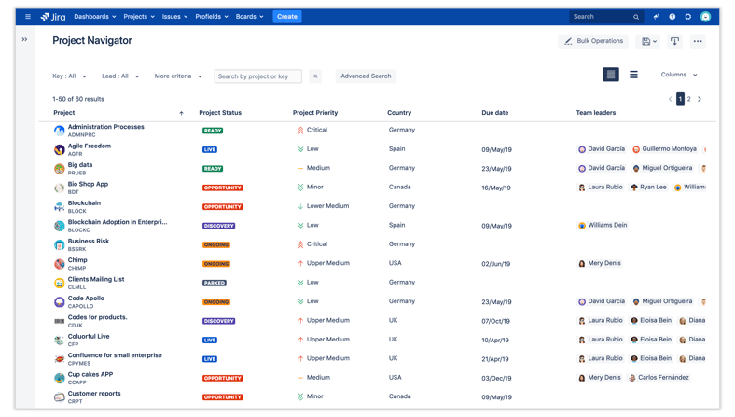Image resolution: width=735 pixels, height=417 pixels.
Task: Click the search magnifier beside project field
Action: 315,76
